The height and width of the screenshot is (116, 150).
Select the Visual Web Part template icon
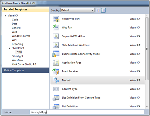click(x=56, y=19)
